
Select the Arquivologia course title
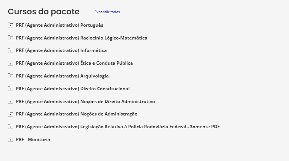62,76
